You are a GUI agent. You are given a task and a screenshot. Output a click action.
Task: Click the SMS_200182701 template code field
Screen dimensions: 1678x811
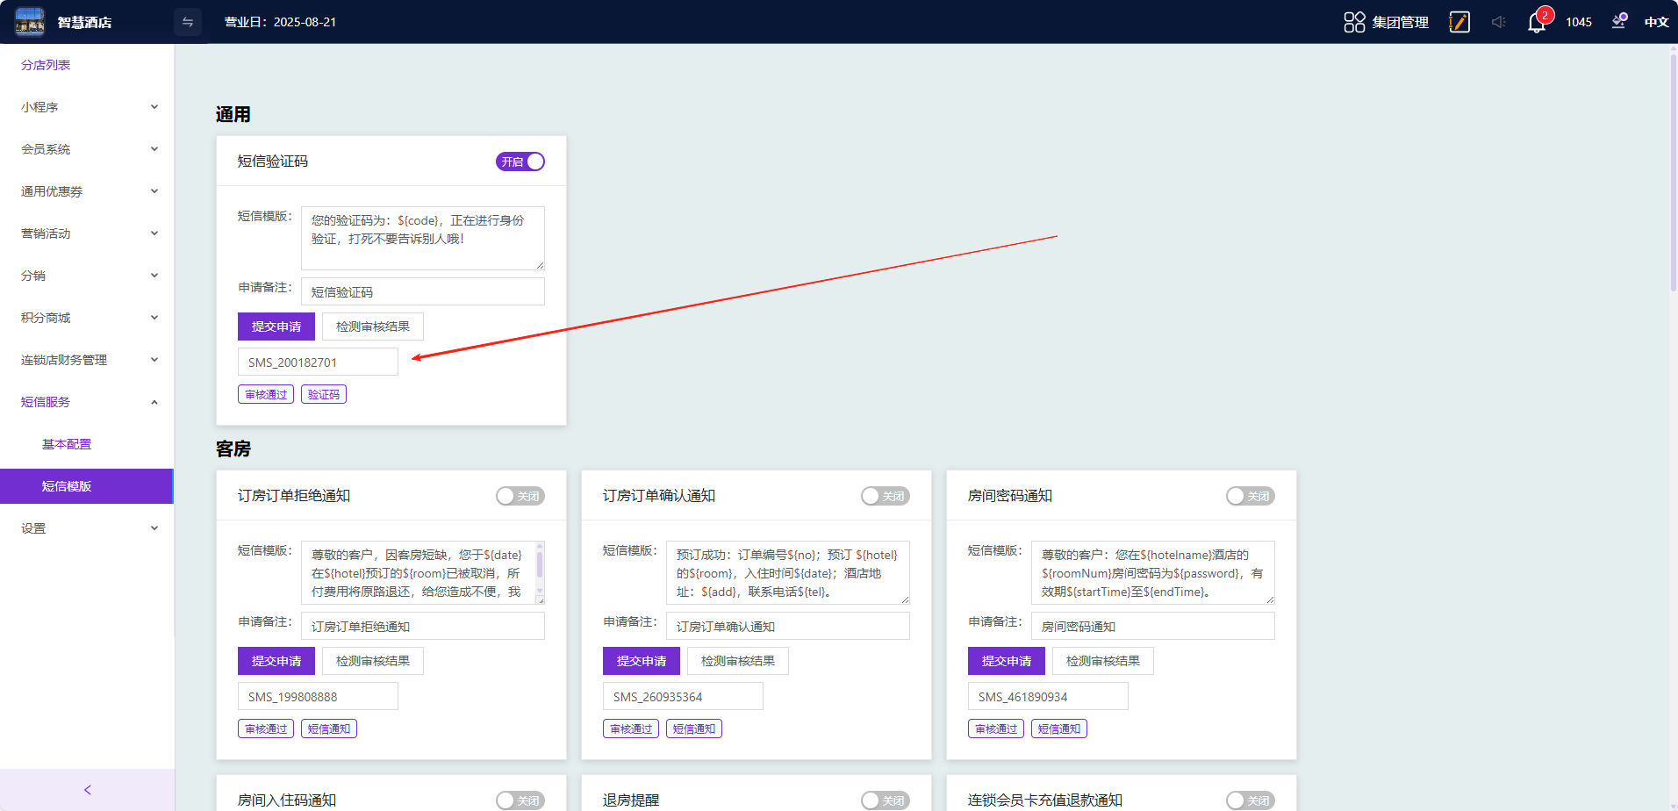click(x=318, y=362)
